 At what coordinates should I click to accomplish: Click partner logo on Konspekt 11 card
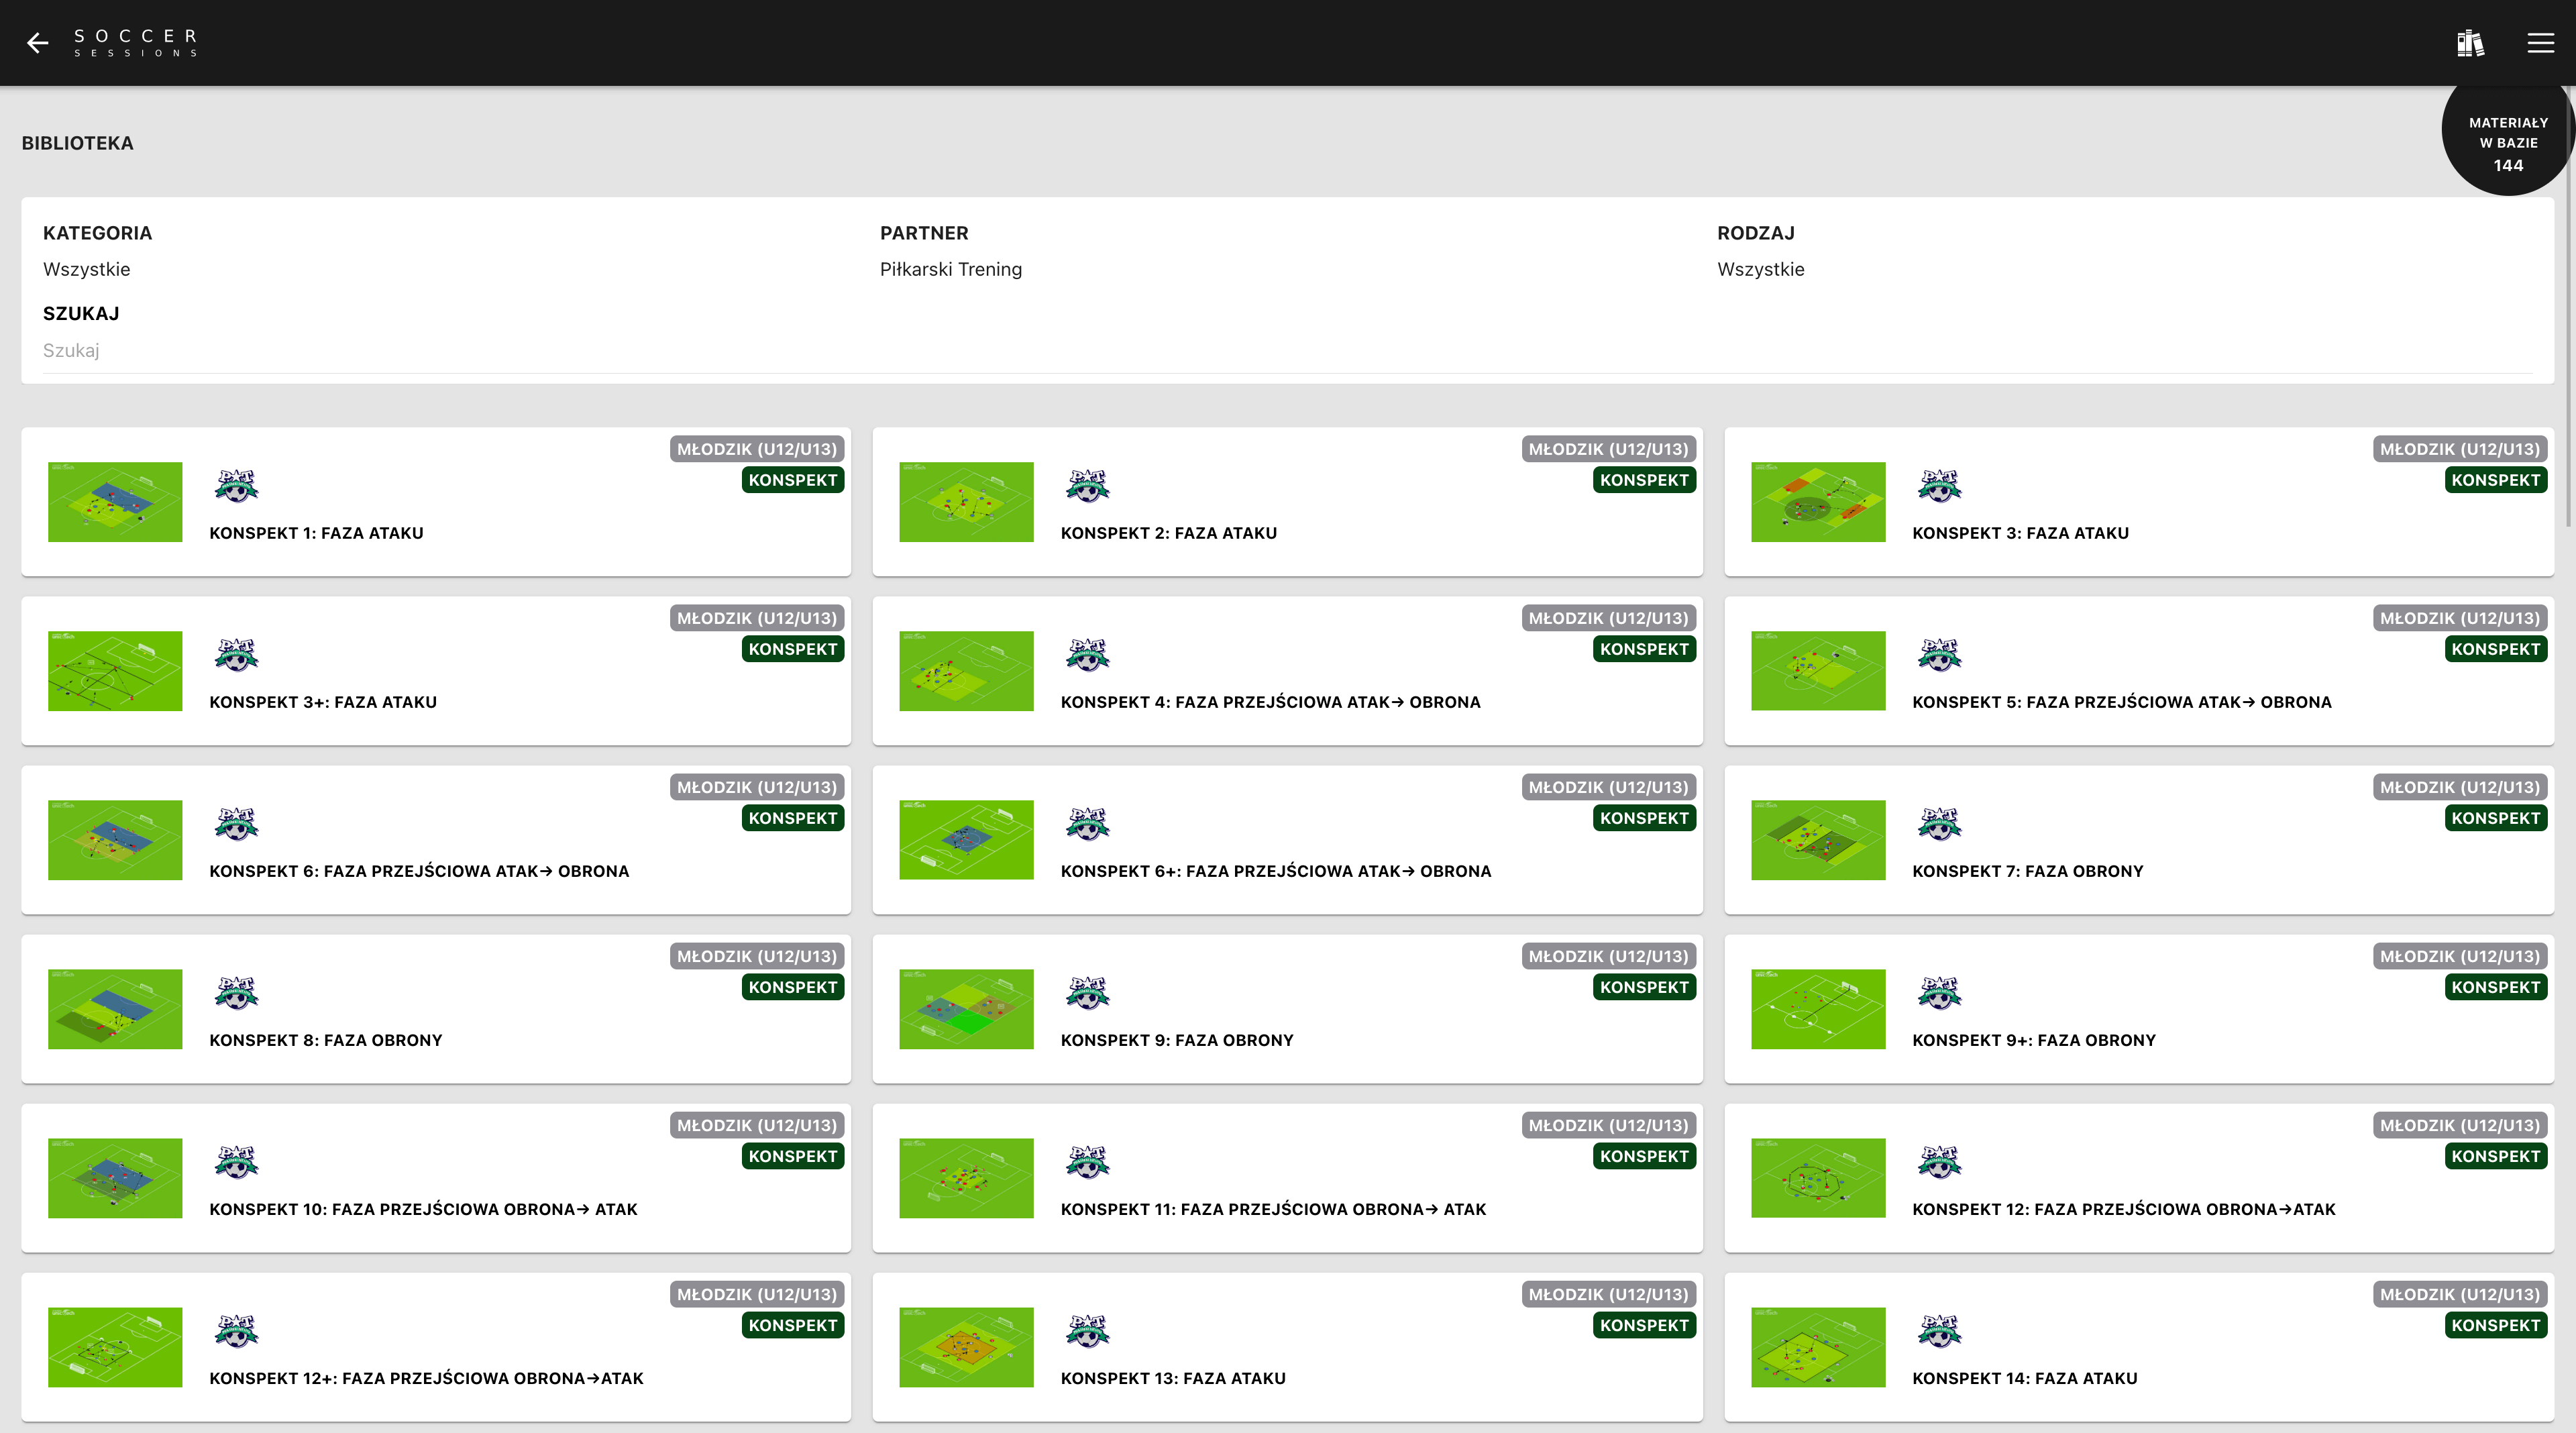(x=1088, y=1162)
